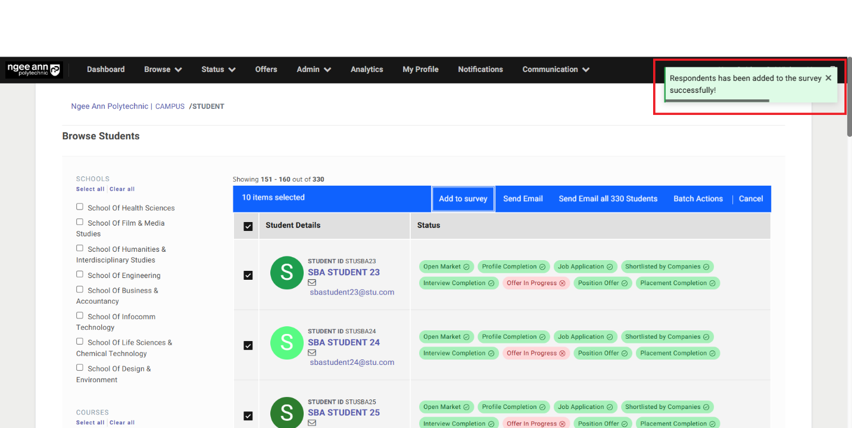Click SBA Student 25 avatar icon
This screenshot has width=852, height=428.
[x=287, y=413]
